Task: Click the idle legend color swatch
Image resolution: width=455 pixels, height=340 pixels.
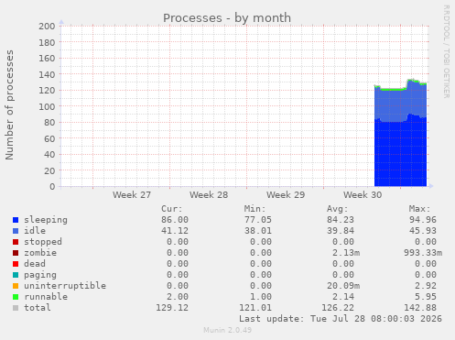Action: tap(16, 231)
